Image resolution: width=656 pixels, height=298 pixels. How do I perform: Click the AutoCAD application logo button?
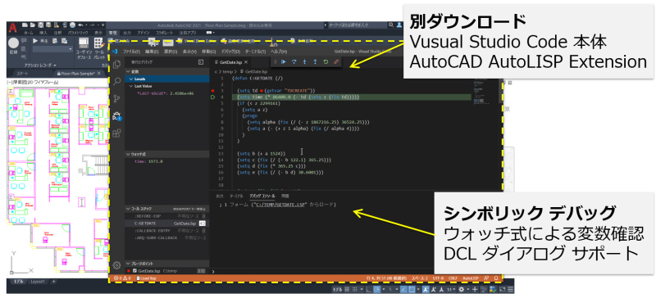(x=13, y=28)
